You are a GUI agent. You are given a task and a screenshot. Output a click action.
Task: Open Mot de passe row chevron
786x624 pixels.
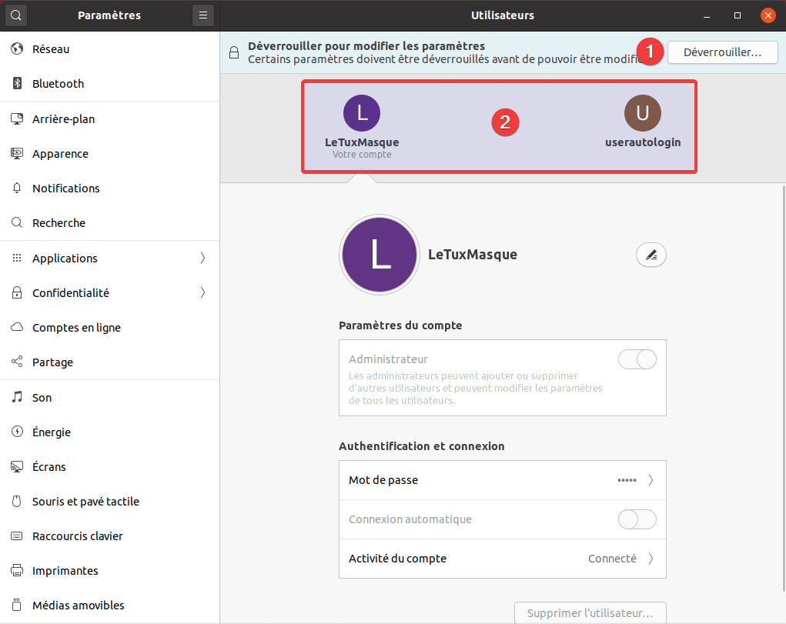pos(651,480)
